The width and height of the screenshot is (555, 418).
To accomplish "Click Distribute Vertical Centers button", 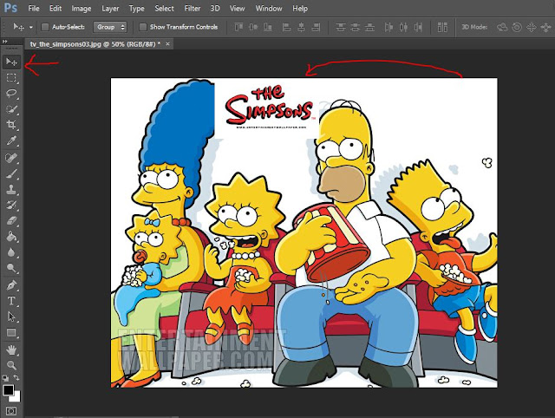I will 355,27.
